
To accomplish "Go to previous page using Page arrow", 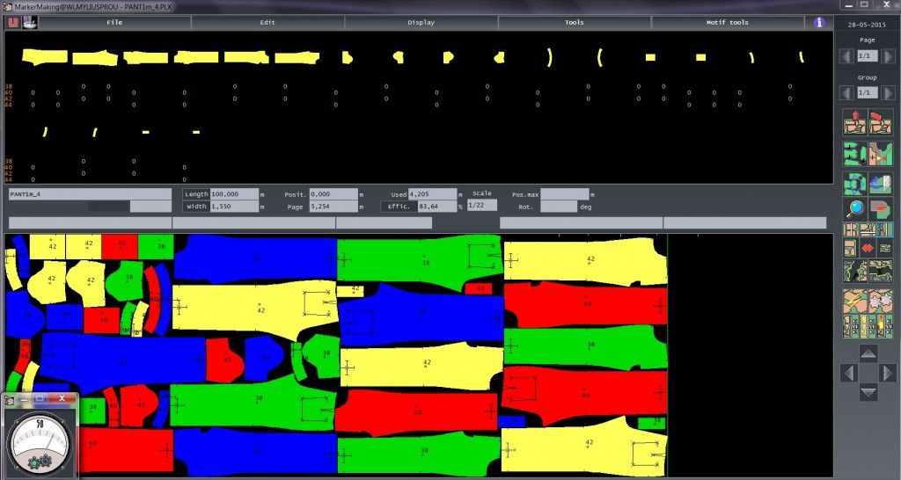I will pos(846,55).
